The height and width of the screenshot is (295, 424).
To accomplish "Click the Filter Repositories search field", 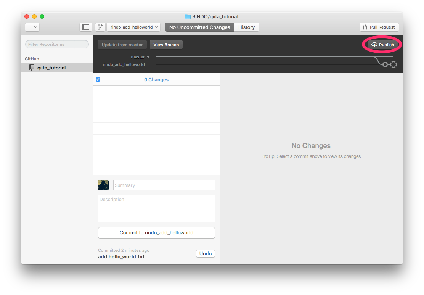I will tap(56, 44).
